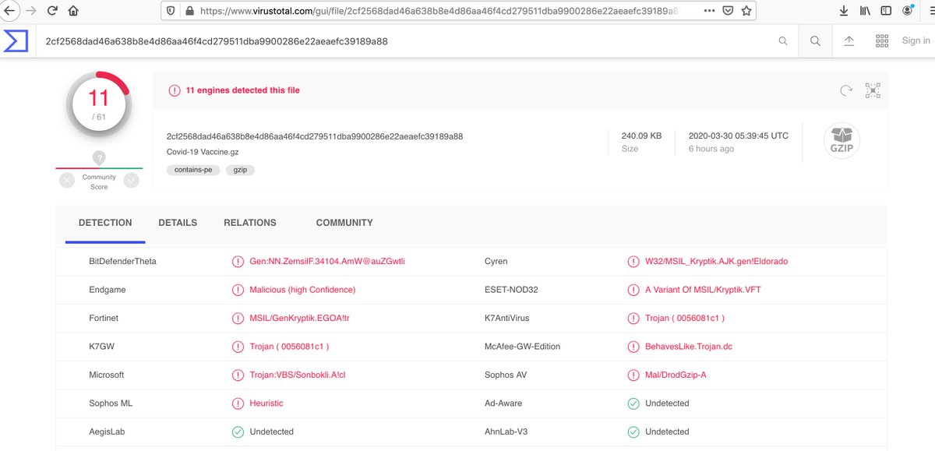
Task: Click community score question mark icon
Action: (99, 158)
